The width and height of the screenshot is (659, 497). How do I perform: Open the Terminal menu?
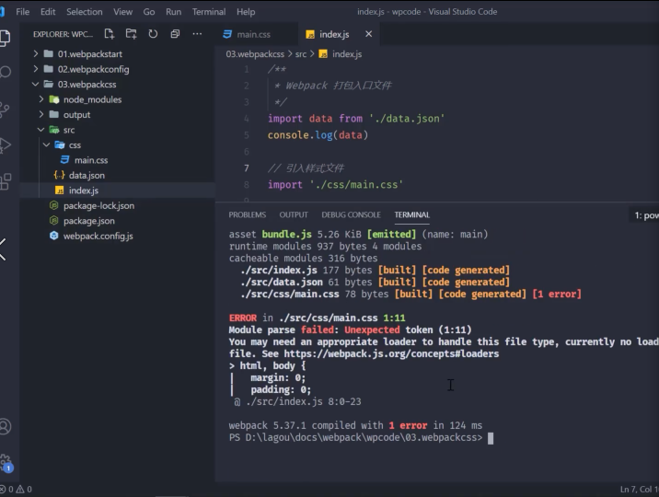pyautogui.click(x=209, y=12)
